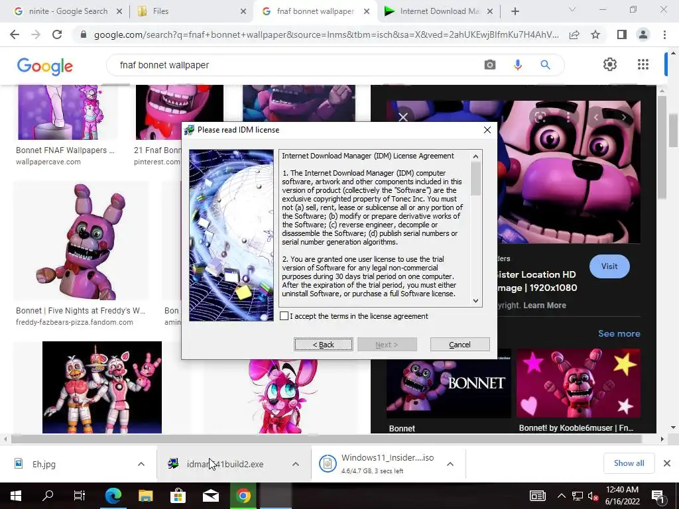The image size is (679, 509).
Task: Open Microsoft Store from taskbar
Action: pyautogui.click(x=178, y=496)
